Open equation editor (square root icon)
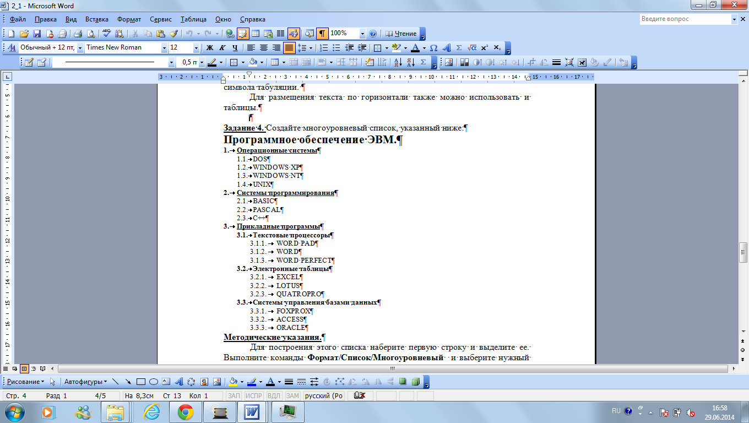Image resolution: width=749 pixels, height=423 pixels. coord(472,48)
